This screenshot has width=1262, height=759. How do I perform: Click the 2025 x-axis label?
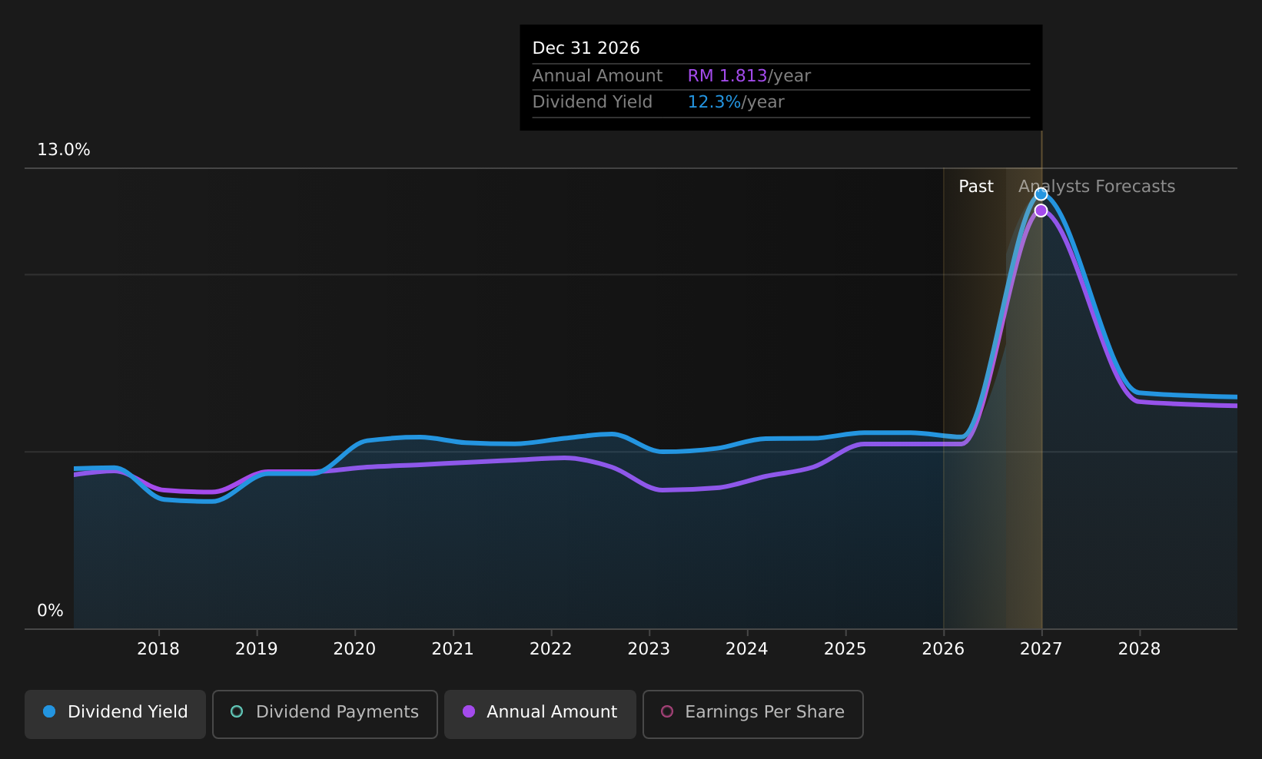point(845,649)
